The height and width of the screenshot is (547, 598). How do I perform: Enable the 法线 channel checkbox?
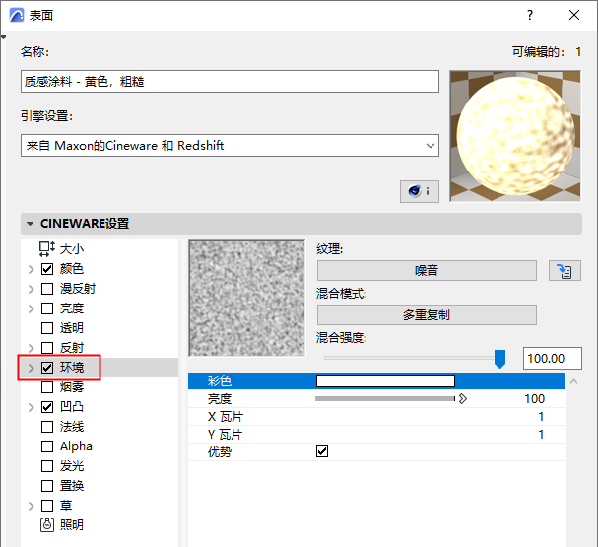tap(47, 427)
